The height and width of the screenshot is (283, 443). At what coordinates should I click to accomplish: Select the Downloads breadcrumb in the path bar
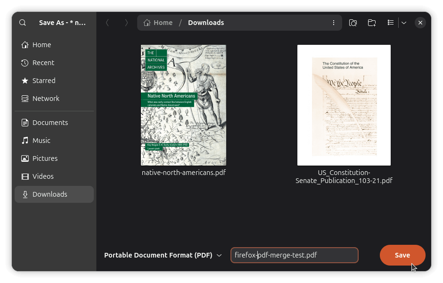(x=206, y=23)
